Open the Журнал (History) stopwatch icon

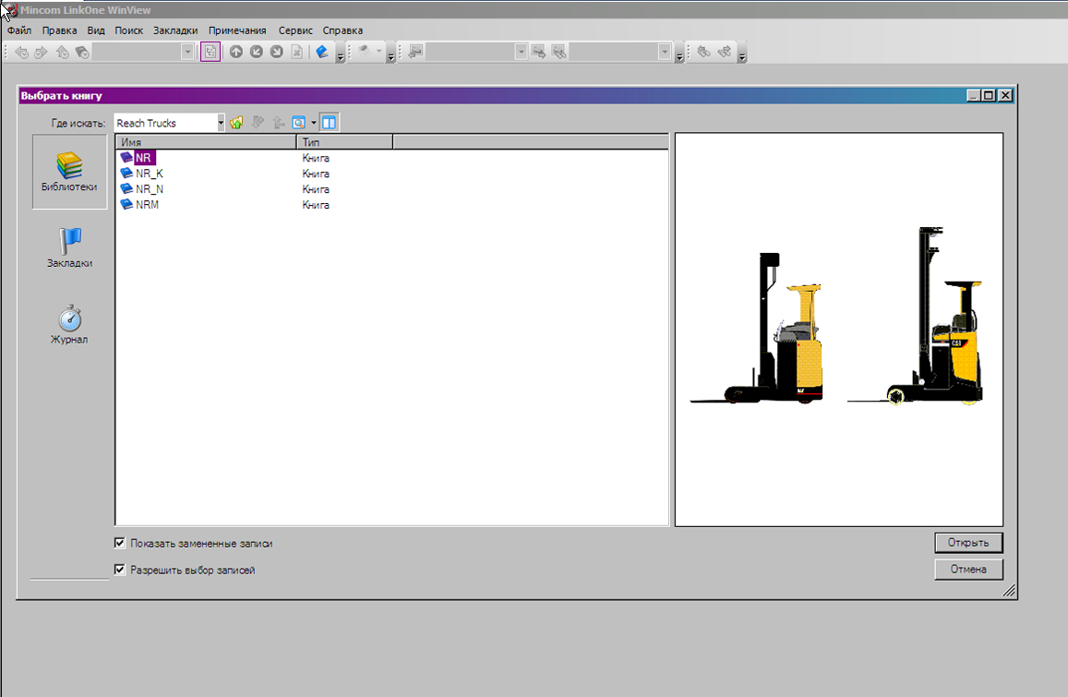[69, 323]
